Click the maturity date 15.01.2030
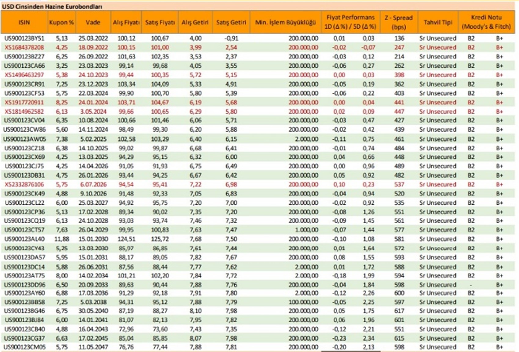The height and width of the screenshot is (352, 519). pyautogui.click(x=93, y=239)
